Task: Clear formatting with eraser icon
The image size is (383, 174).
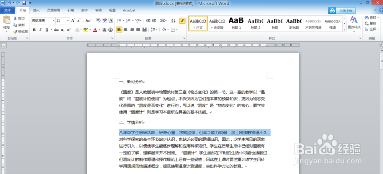Action: coord(98,21)
